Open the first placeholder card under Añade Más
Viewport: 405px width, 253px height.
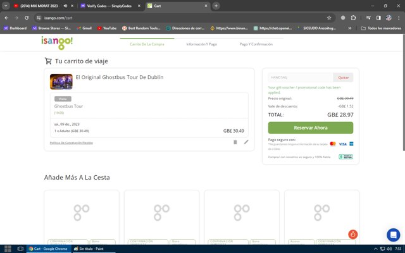(x=82, y=218)
